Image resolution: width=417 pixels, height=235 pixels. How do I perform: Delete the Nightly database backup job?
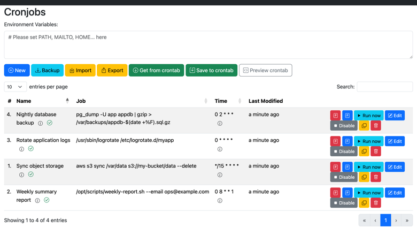376,126
